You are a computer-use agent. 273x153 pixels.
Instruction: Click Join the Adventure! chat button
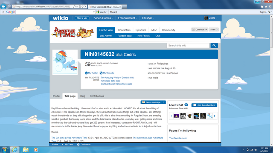(x=204, y=105)
